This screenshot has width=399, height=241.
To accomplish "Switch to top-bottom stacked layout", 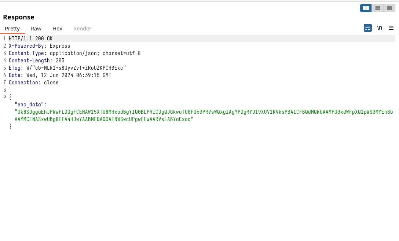I will coord(377,8).
